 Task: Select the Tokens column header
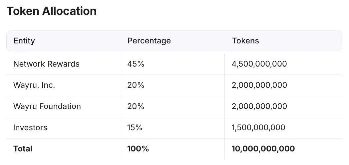[x=245, y=41]
